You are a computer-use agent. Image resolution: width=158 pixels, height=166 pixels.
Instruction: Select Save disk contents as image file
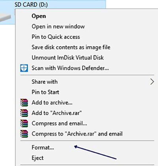click(x=71, y=47)
